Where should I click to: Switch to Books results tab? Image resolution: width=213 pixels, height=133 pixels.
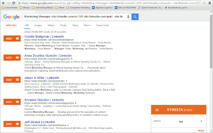click(64, 25)
